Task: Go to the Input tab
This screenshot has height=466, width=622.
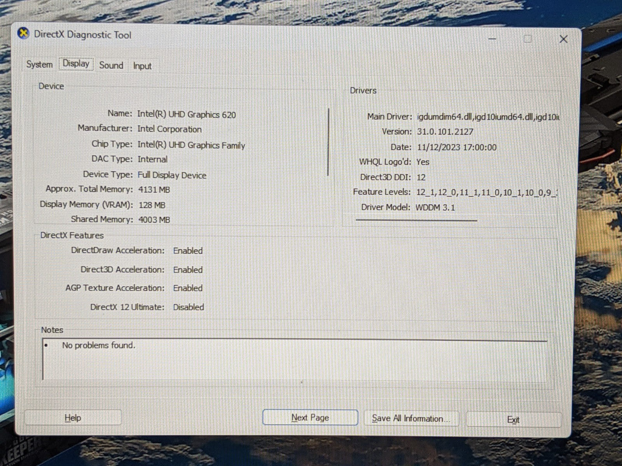Action: (x=142, y=66)
